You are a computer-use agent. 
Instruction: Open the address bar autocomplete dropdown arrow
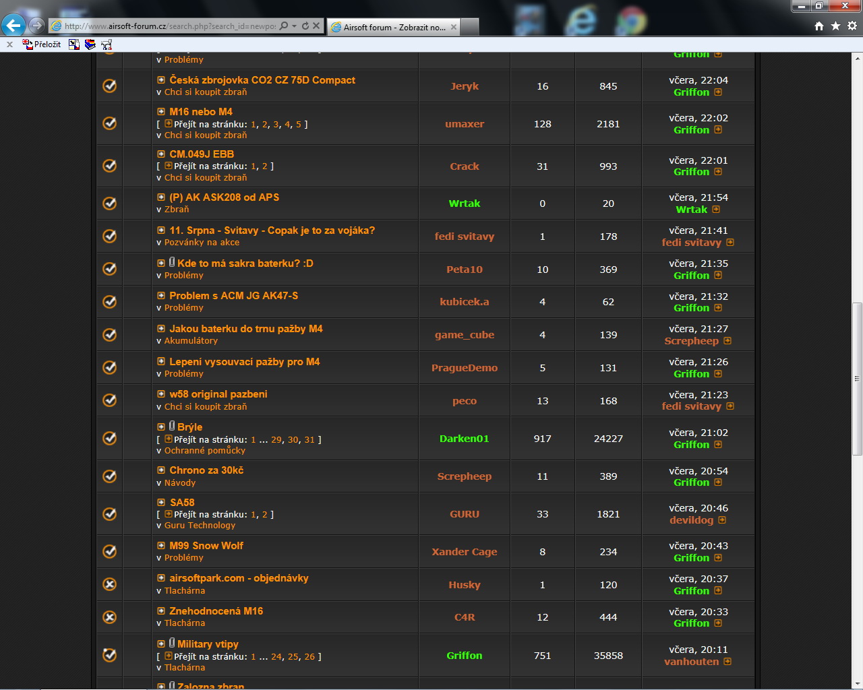coord(294,26)
